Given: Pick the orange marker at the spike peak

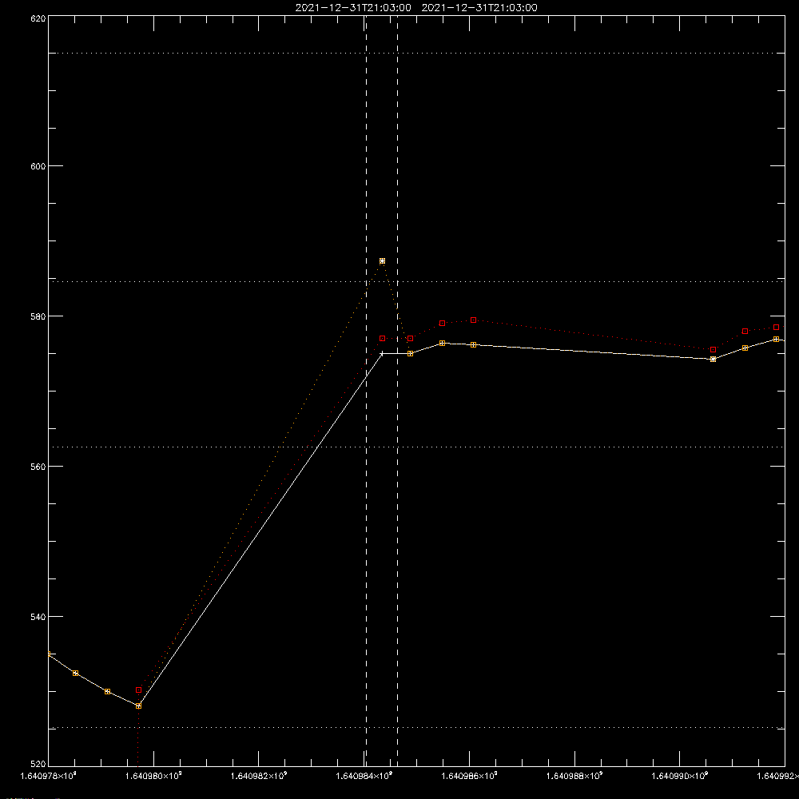Looking at the screenshot, I should point(382,261).
